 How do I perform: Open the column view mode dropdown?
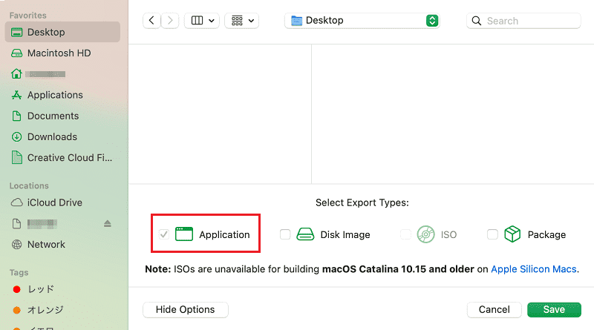(x=202, y=21)
